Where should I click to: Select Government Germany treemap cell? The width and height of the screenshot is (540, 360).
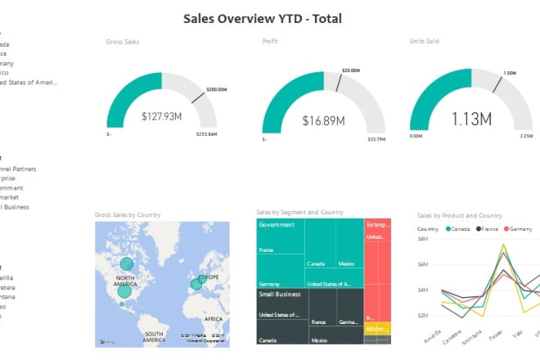click(x=281, y=271)
